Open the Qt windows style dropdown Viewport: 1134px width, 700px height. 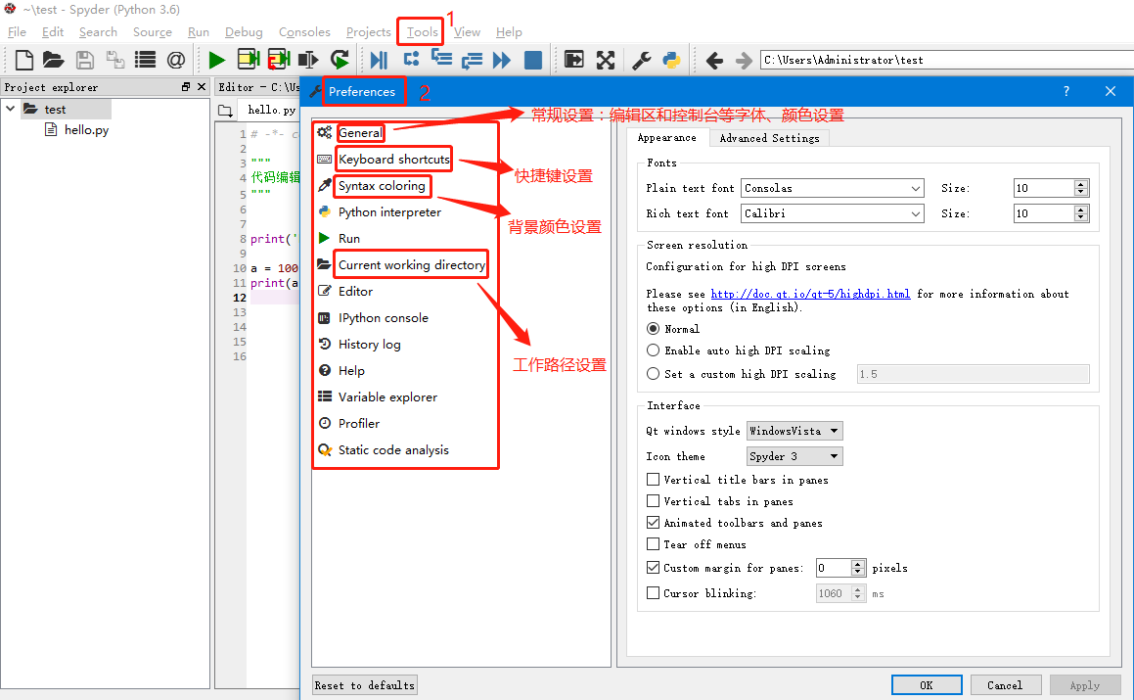[x=794, y=431]
